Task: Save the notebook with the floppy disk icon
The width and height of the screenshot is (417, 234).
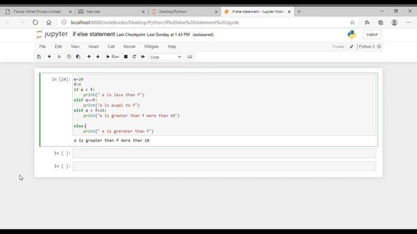Action: point(39,57)
